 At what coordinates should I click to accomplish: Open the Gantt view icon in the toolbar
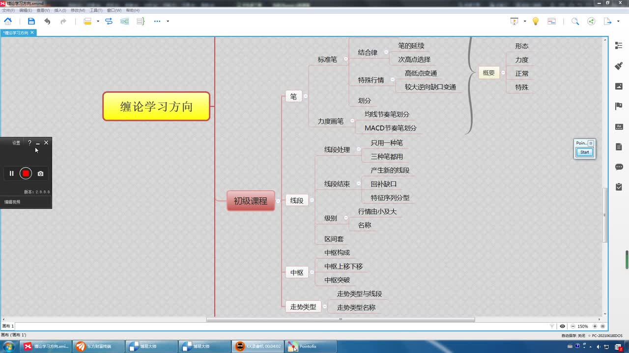click(551, 21)
